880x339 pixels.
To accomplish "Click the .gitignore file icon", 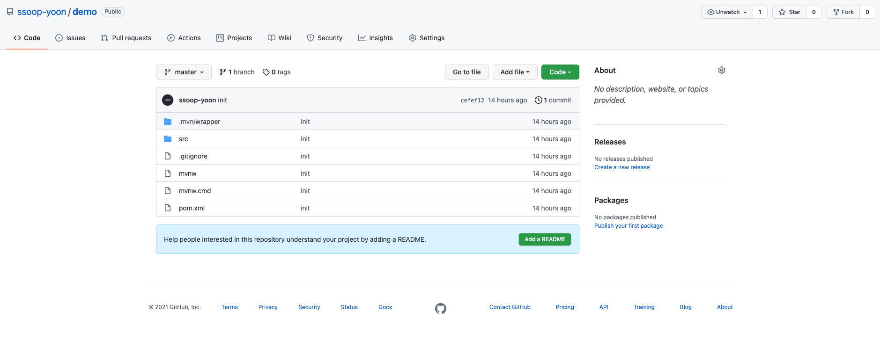I will coord(168,156).
